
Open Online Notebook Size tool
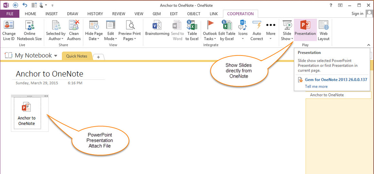tap(29, 31)
